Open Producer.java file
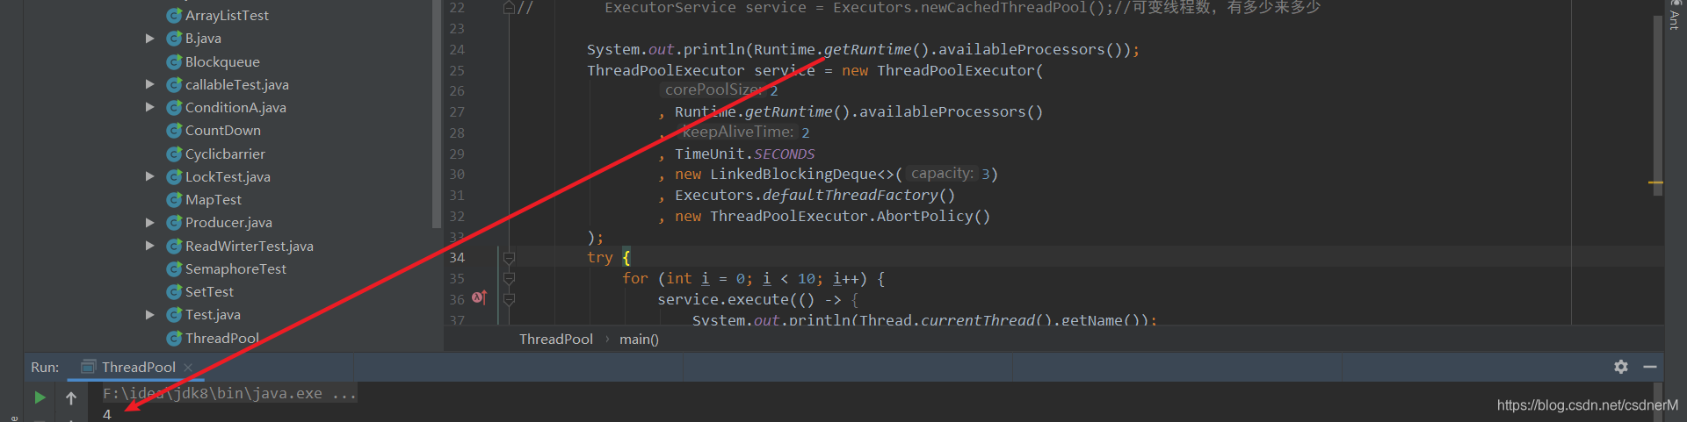This screenshot has height=422, width=1687. [x=228, y=222]
